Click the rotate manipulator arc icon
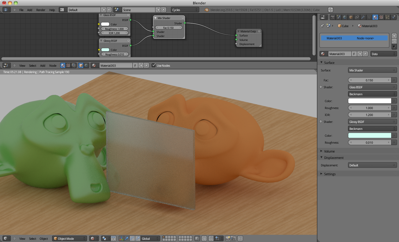399x242 pixels. pyautogui.click(x=132, y=238)
